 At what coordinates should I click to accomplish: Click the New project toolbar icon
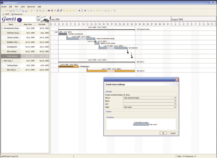click(4, 11)
